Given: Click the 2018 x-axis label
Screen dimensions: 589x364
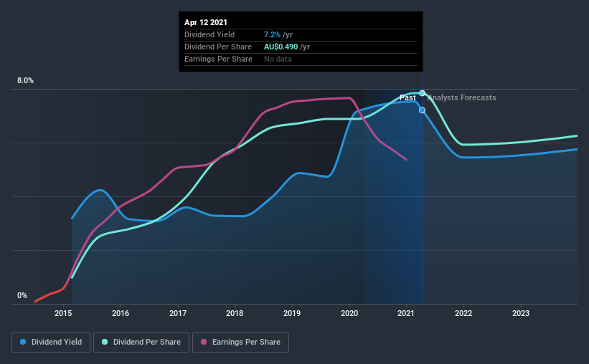Looking at the screenshot, I should click(235, 313).
